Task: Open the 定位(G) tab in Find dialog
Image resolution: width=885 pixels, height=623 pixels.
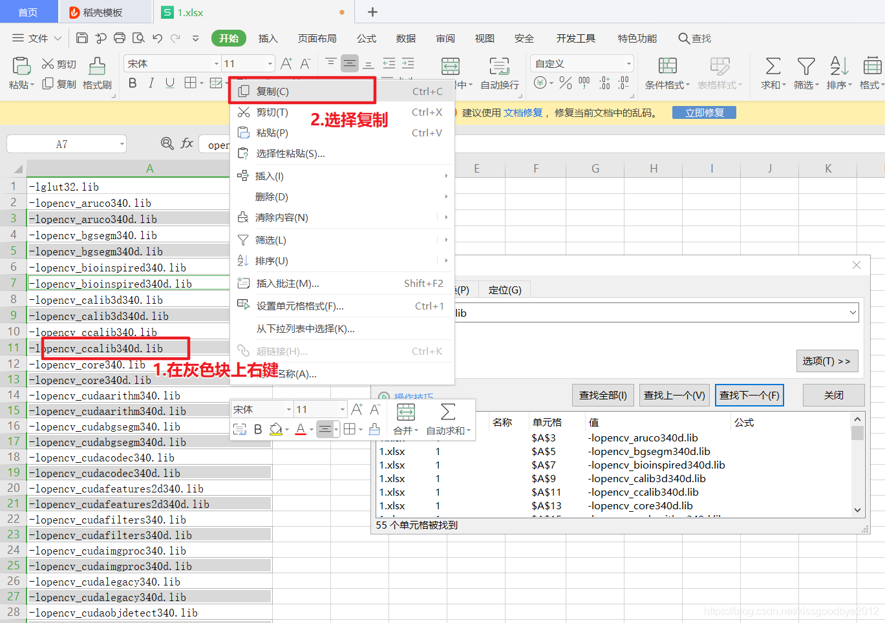Action: (x=505, y=290)
